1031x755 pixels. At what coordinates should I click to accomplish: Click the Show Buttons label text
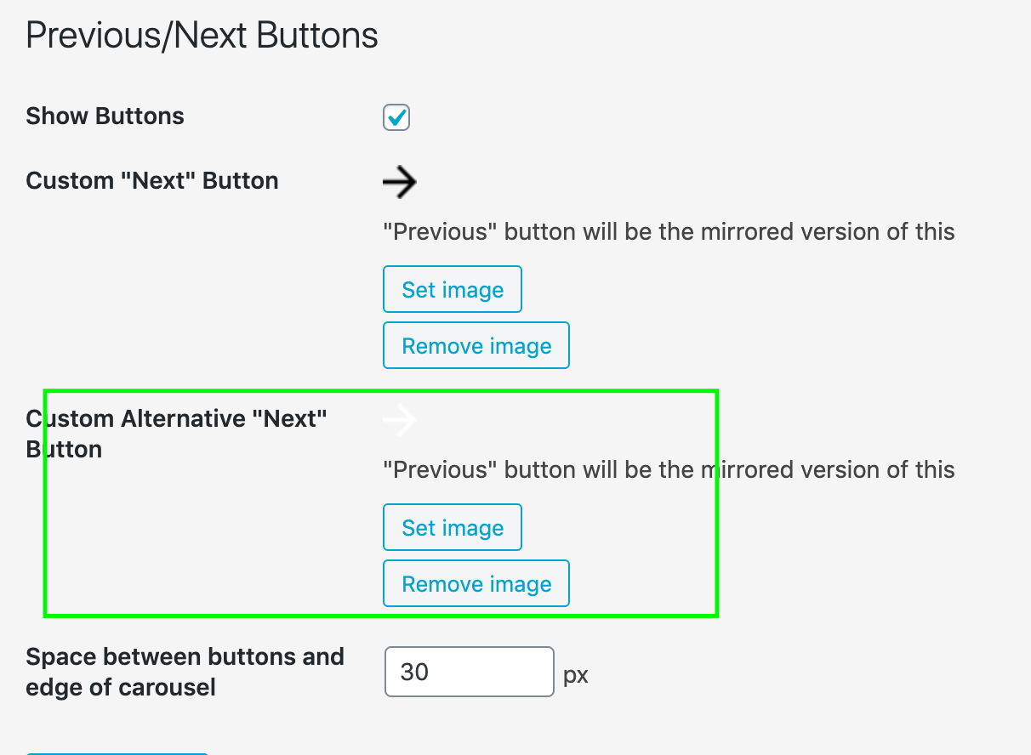click(105, 116)
